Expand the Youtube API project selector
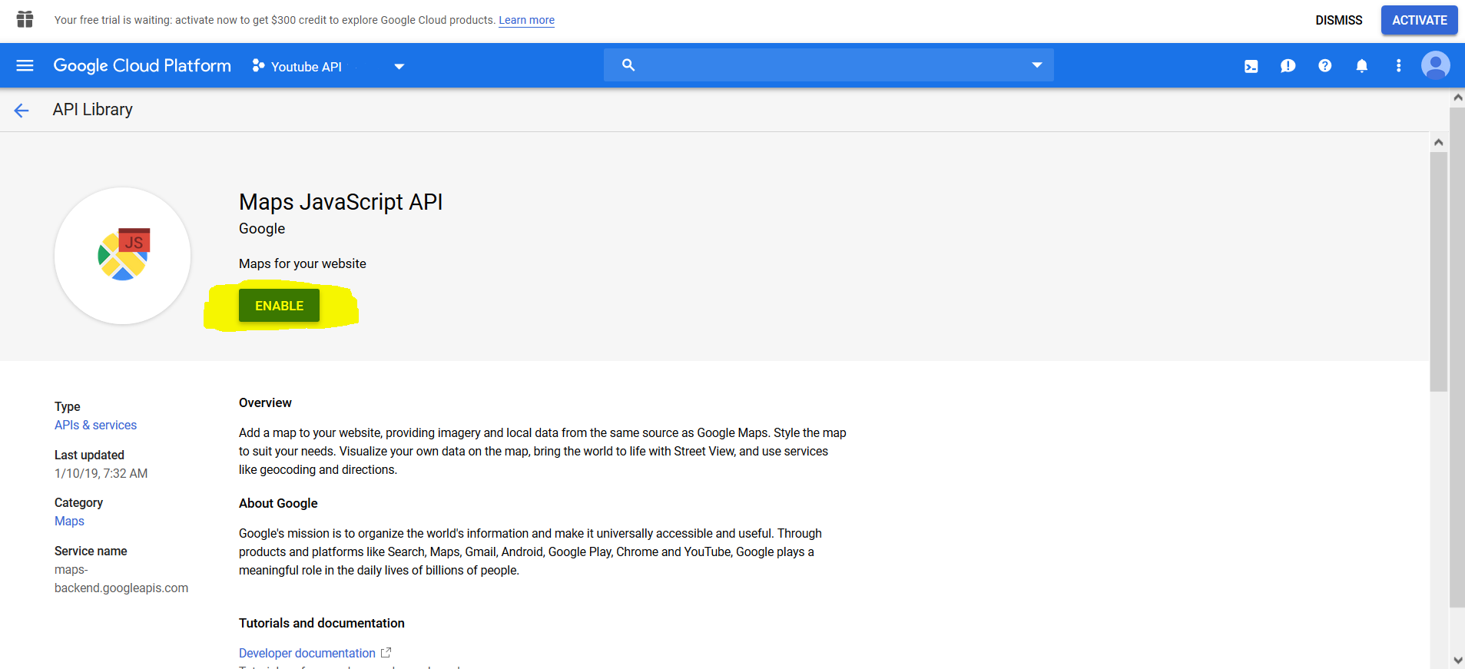Viewport: 1465px width, 669px height. tap(328, 67)
